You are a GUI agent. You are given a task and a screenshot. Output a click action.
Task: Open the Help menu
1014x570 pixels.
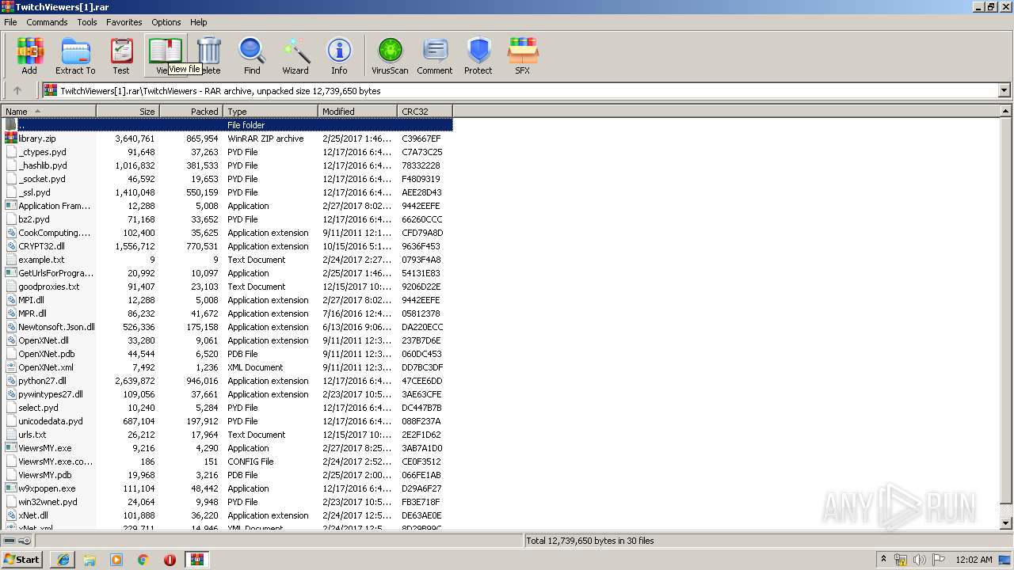tap(199, 22)
